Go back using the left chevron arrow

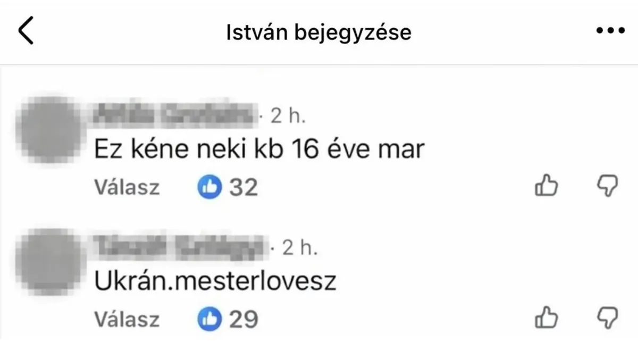pyautogui.click(x=26, y=31)
